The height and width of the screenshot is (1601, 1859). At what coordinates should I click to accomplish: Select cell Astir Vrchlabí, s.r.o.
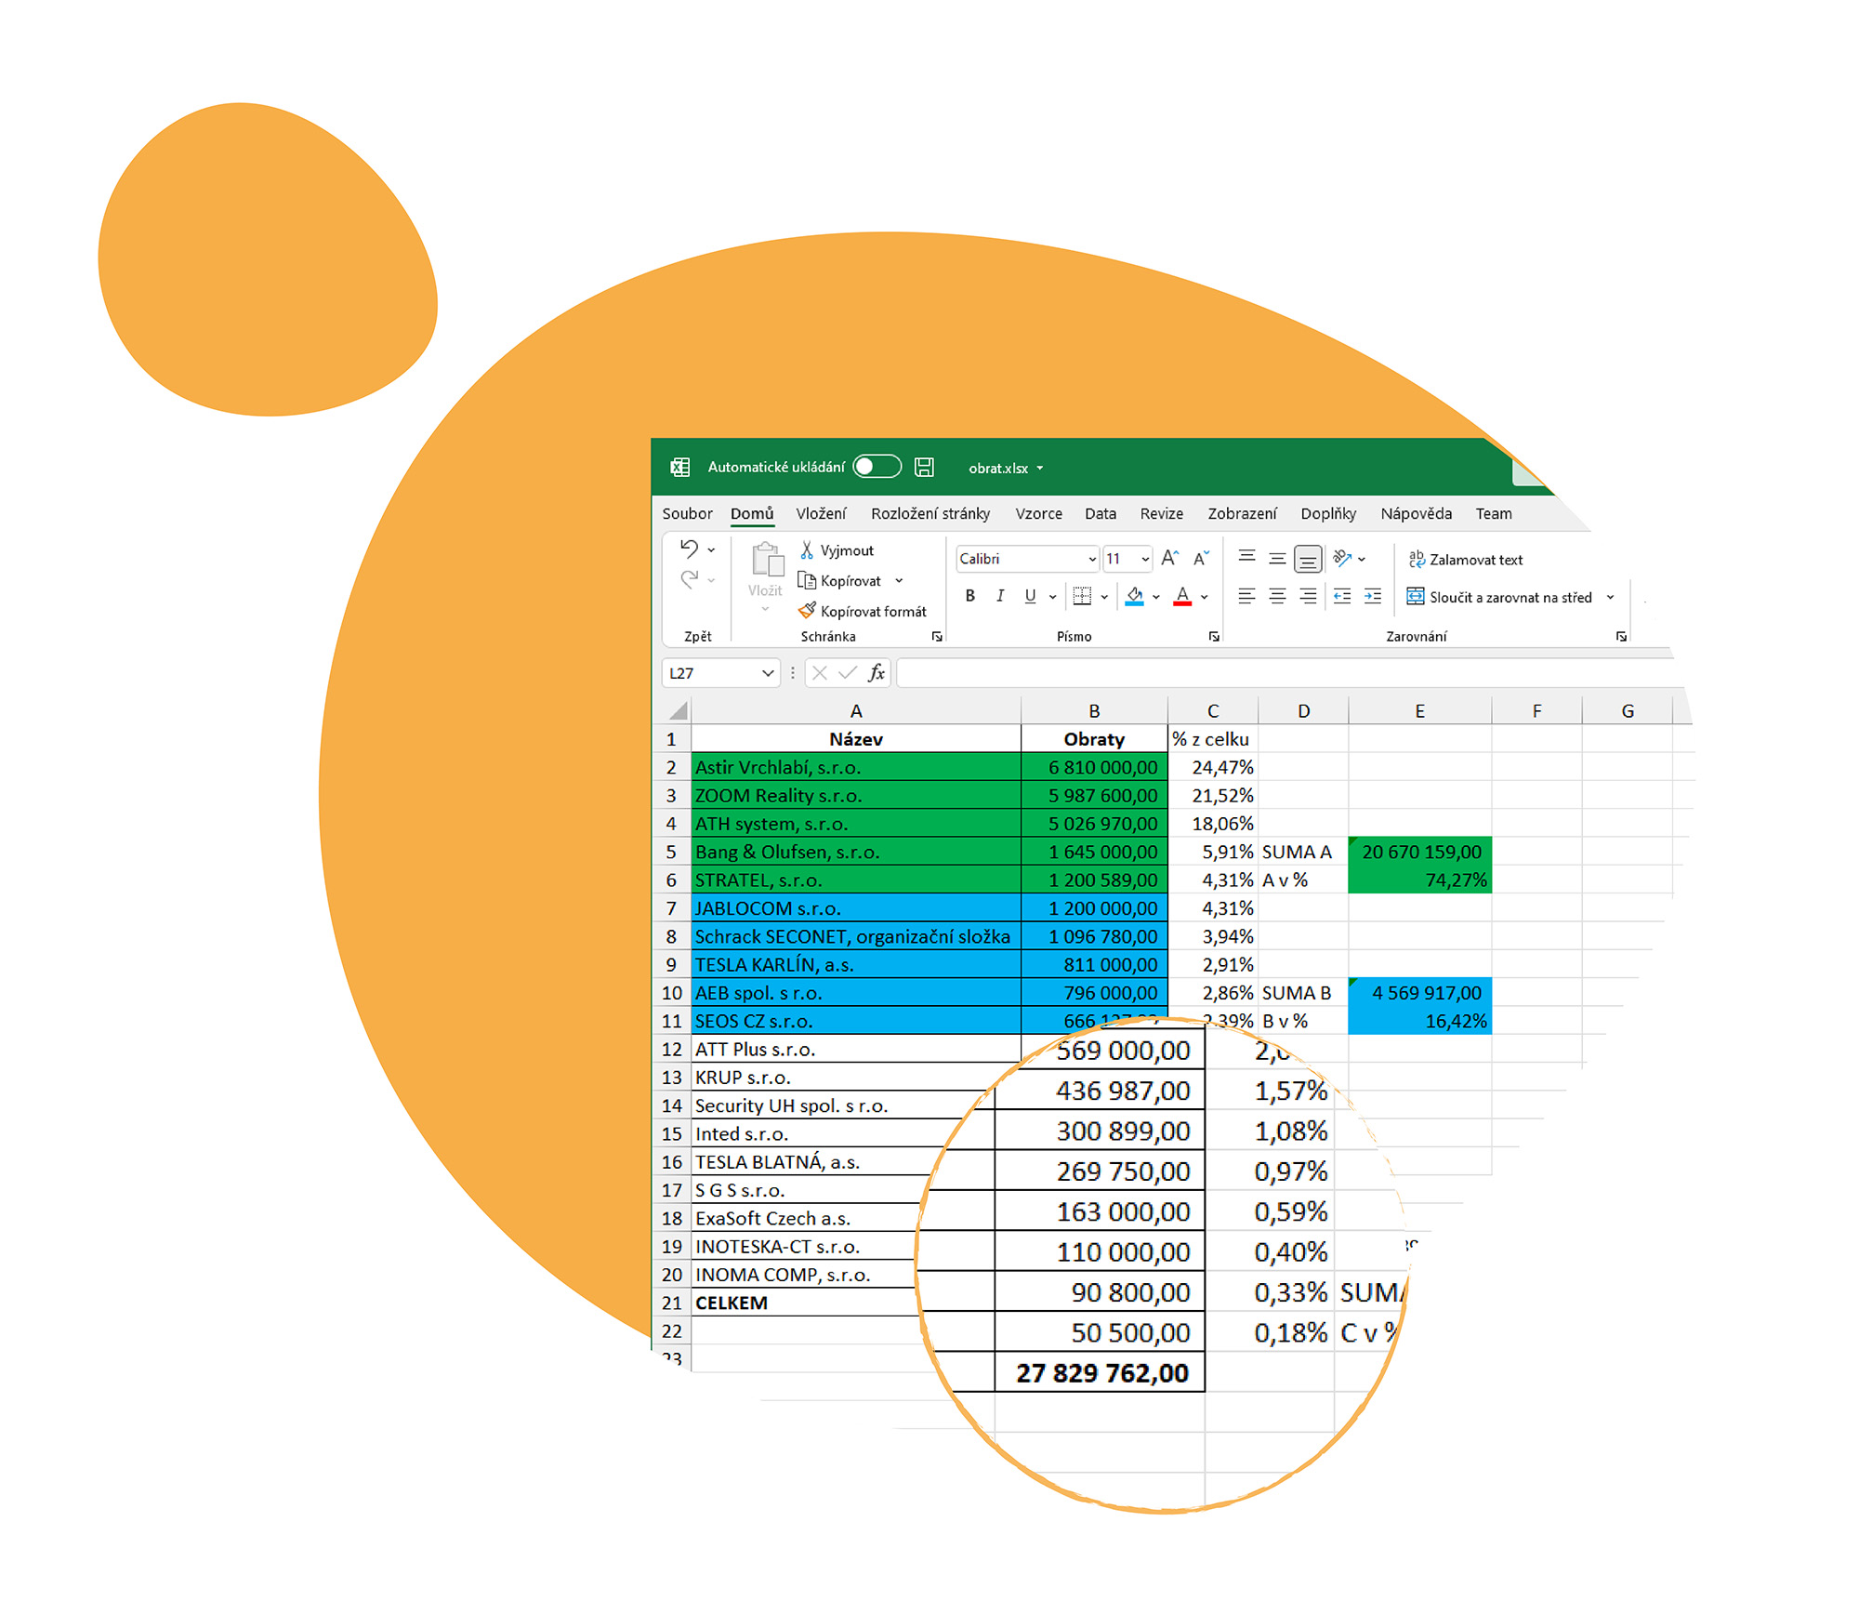856,767
